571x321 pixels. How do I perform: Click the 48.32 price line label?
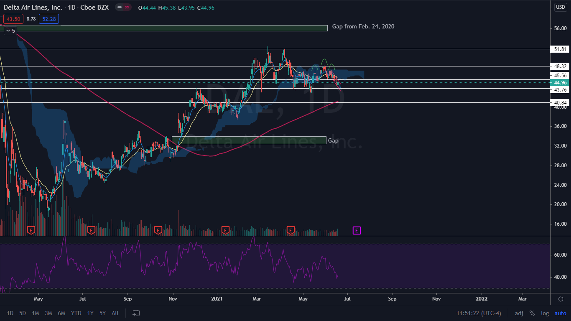tap(560, 66)
